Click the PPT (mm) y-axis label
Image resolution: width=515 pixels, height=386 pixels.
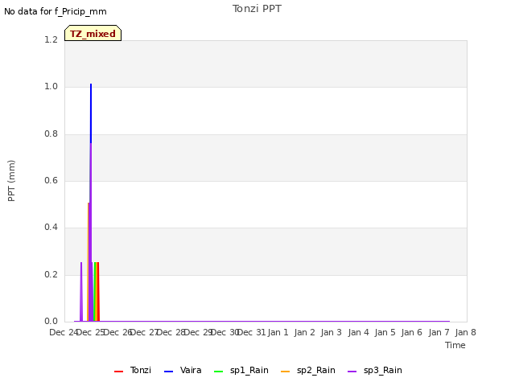click(x=11, y=181)
